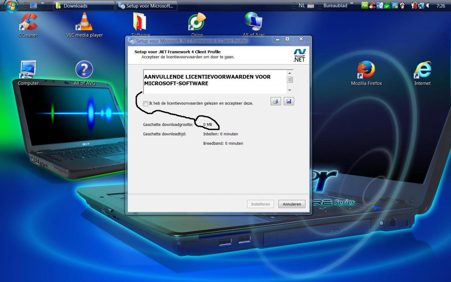The height and width of the screenshot is (282, 451).
Task: Accept the license terms checkbox
Action: [x=146, y=103]
